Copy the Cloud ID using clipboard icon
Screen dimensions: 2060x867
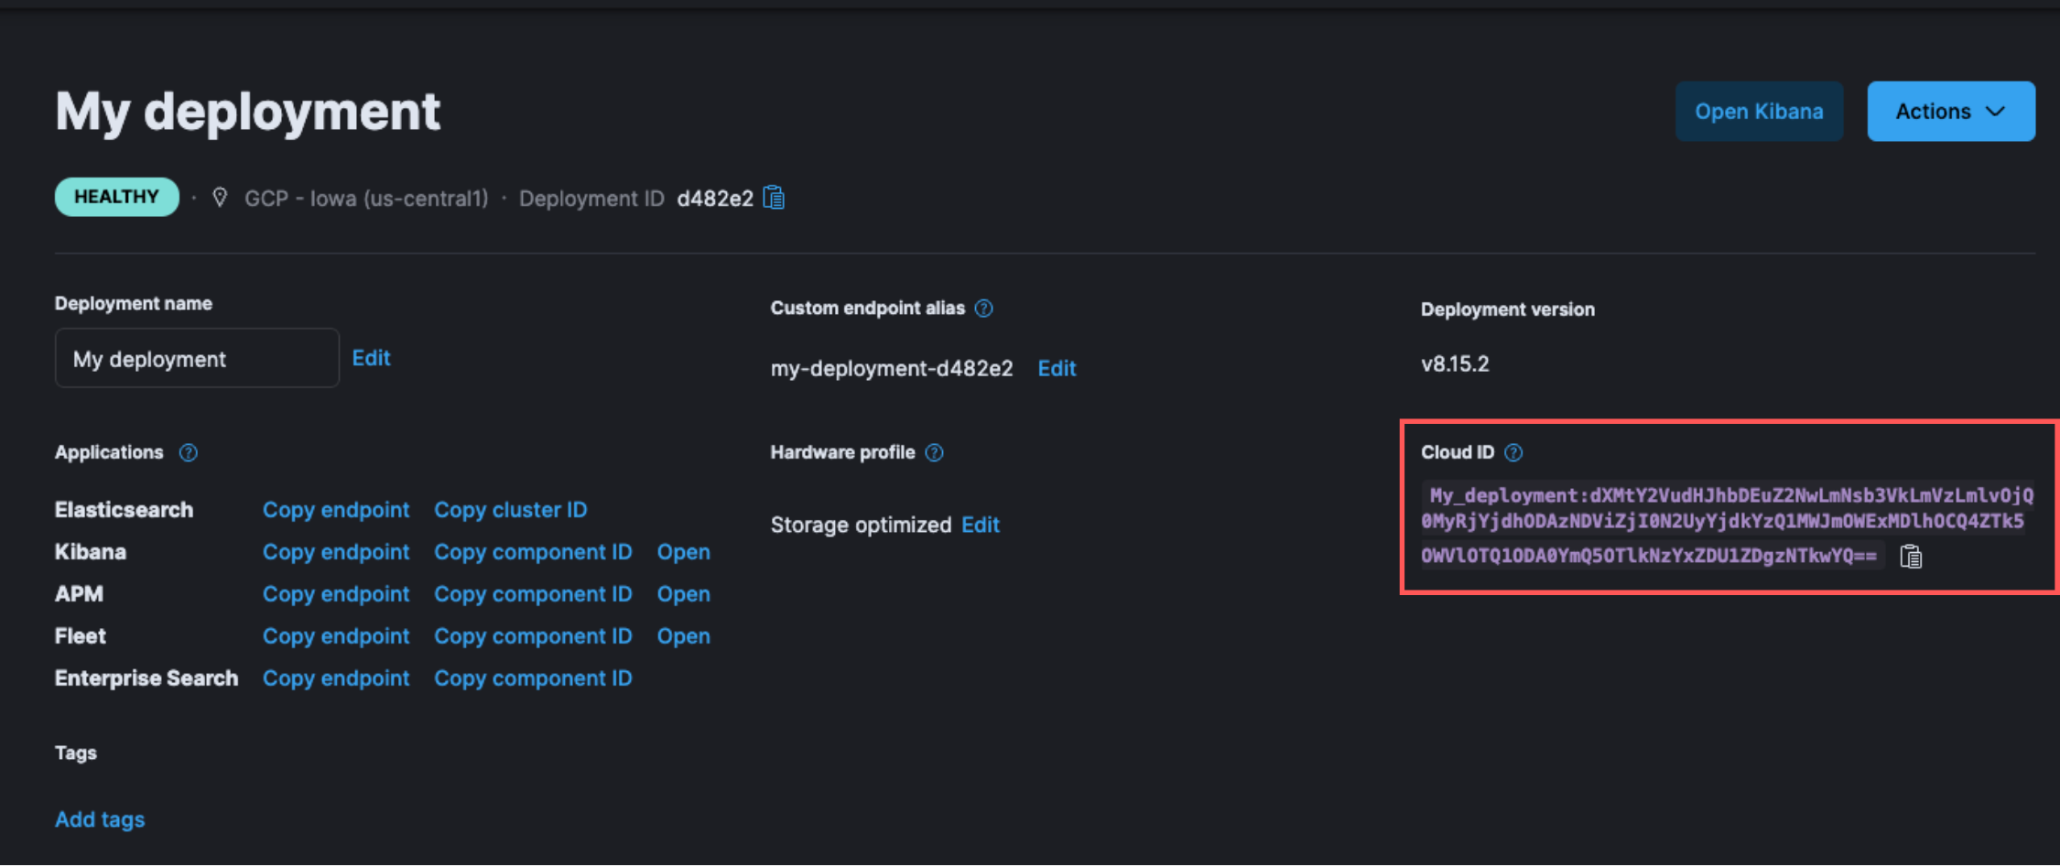tap(1911, 557)
